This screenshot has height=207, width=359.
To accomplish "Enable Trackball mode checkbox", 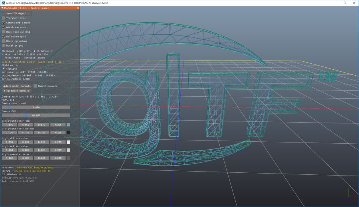I will click(x=4, y=18).
